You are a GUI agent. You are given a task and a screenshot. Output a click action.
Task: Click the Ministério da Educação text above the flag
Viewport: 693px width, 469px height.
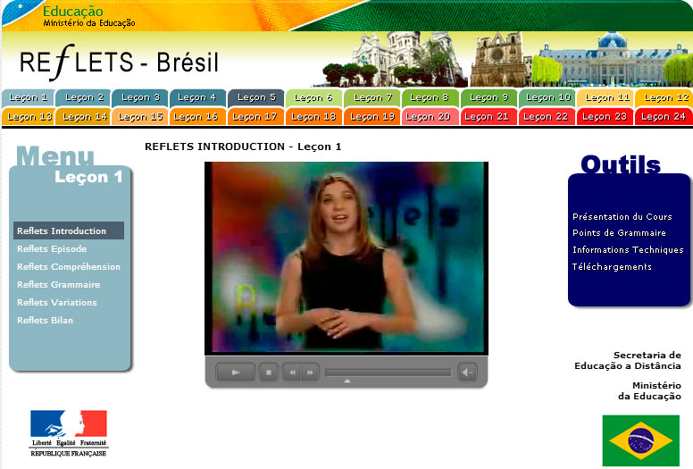coord(650,390)
